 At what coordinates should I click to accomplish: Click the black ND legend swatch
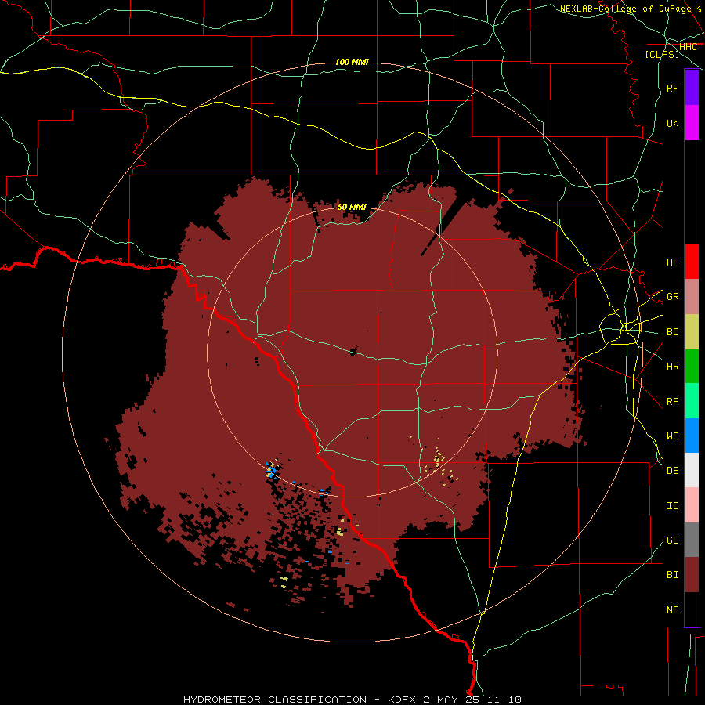tap(692, 609)
